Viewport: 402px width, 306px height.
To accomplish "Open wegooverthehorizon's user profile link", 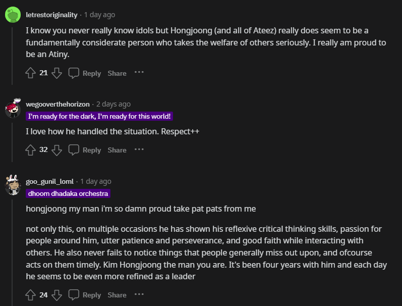I will 58,104.
